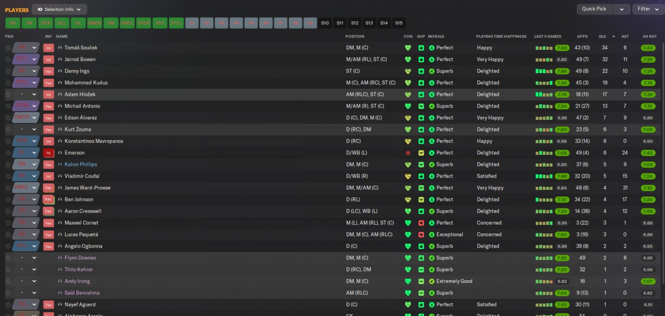The height and width of the screenshot is (316, 665).
Task: Click Andy Irving's morale icon
Action: pyautogui.click(x=432, y=281)
